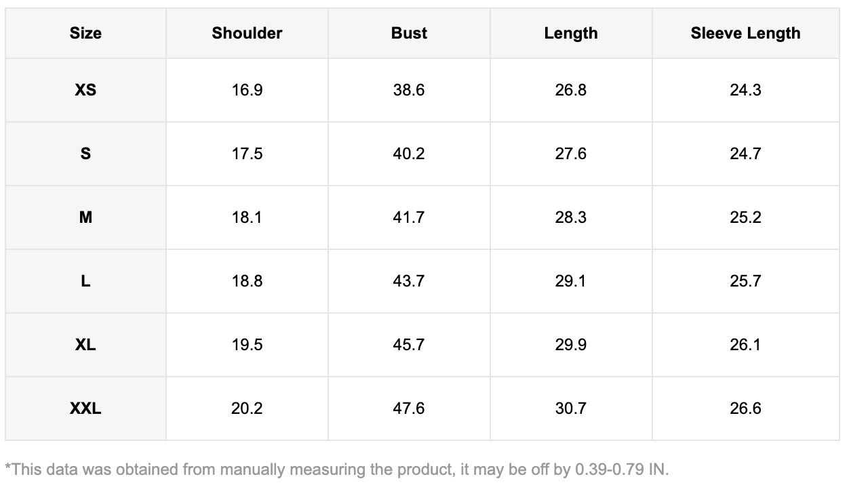Click the Size column header
The height and width of the screenshot is (485, 849).
click(85, 33)
